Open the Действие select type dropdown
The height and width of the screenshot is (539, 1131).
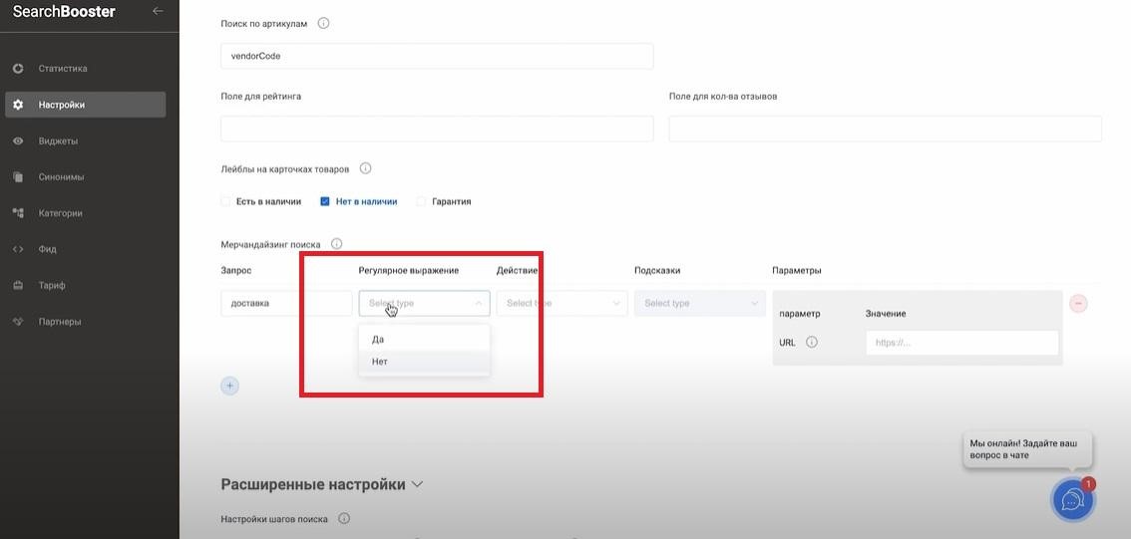[562, 303]
